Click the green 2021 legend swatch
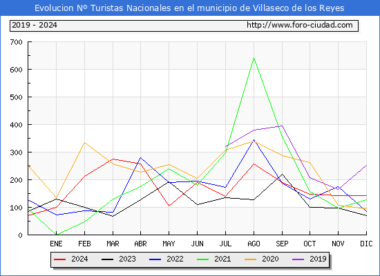This screenshot has width=380, height=276. (203, 259)
